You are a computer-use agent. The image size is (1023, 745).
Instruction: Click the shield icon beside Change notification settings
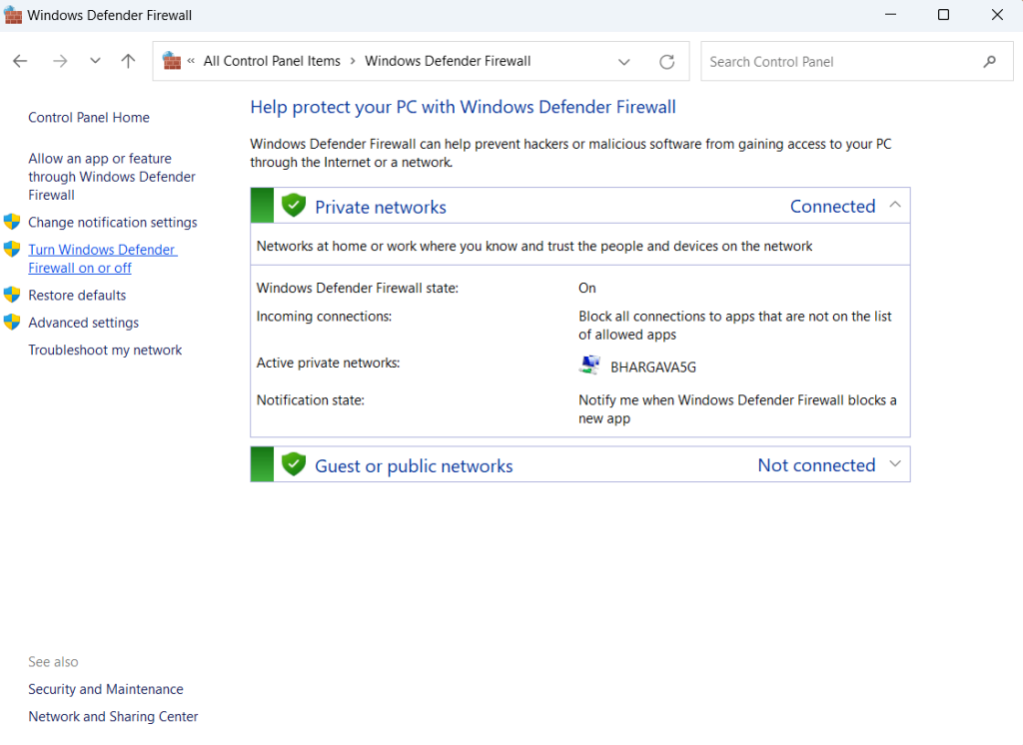(12, 222)
